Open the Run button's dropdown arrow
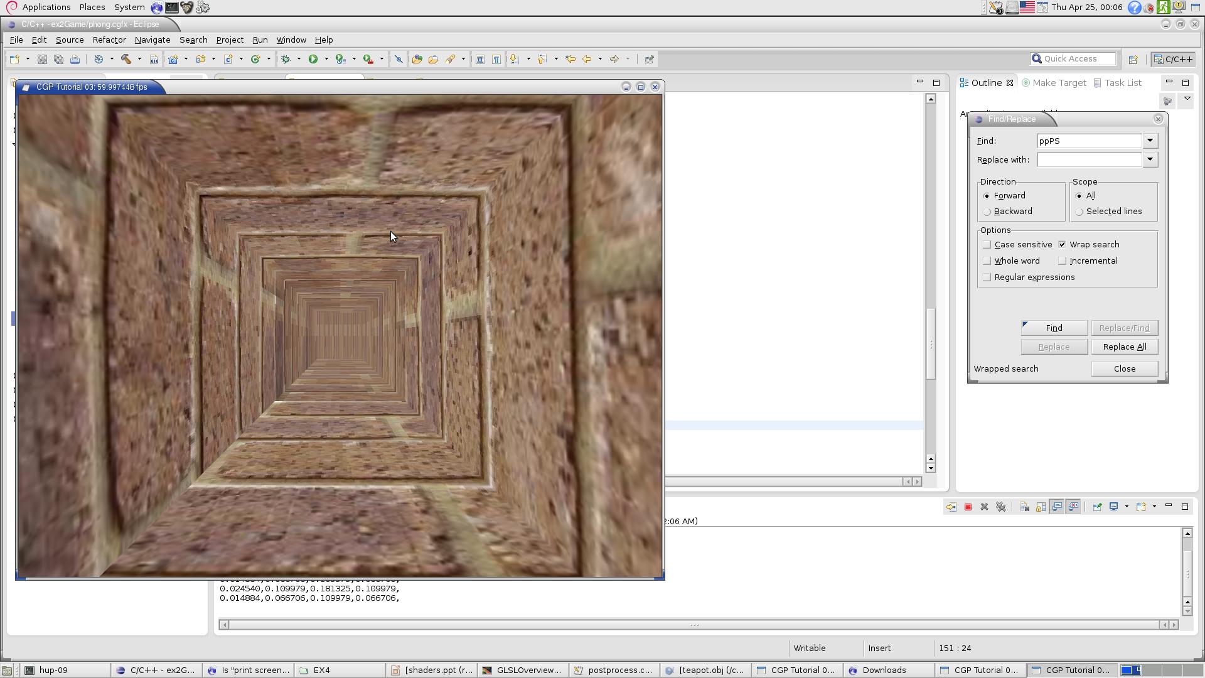This screenshot has height=678, width=1205. (x=326, y=59)
